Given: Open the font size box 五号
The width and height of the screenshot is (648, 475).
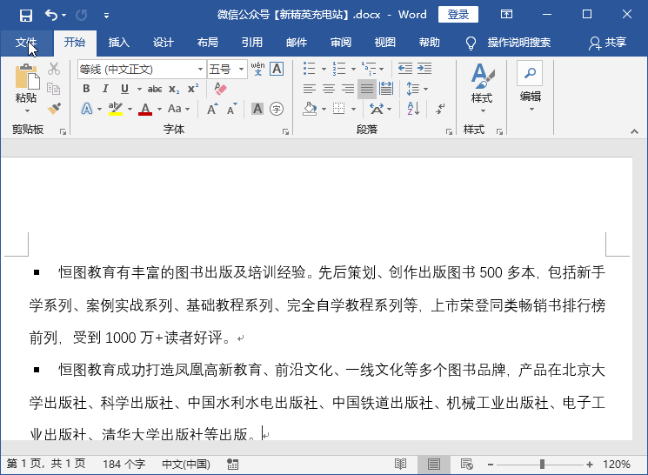Looking at the screenshot, I should [x=227, y=69].
